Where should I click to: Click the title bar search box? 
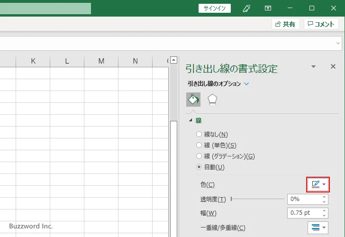45,9
